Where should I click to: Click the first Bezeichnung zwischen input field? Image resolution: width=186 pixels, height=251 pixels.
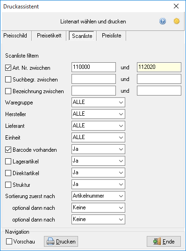(x=93, y=90)
